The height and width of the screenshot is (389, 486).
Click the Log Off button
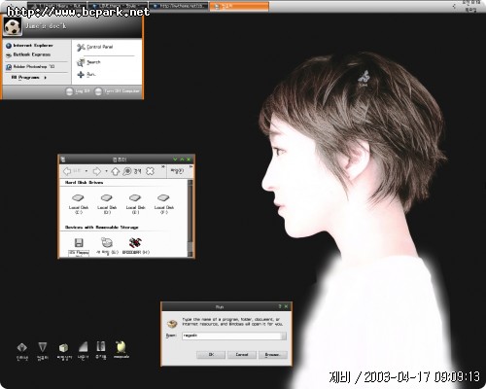pyautogui.click(x=78, y=91)
